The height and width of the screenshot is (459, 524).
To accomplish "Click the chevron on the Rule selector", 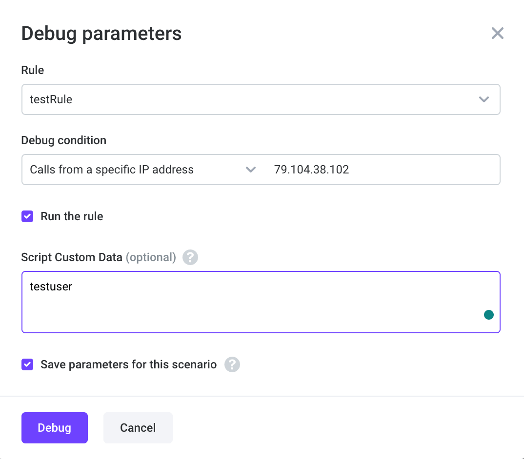I will coord(484,99).
